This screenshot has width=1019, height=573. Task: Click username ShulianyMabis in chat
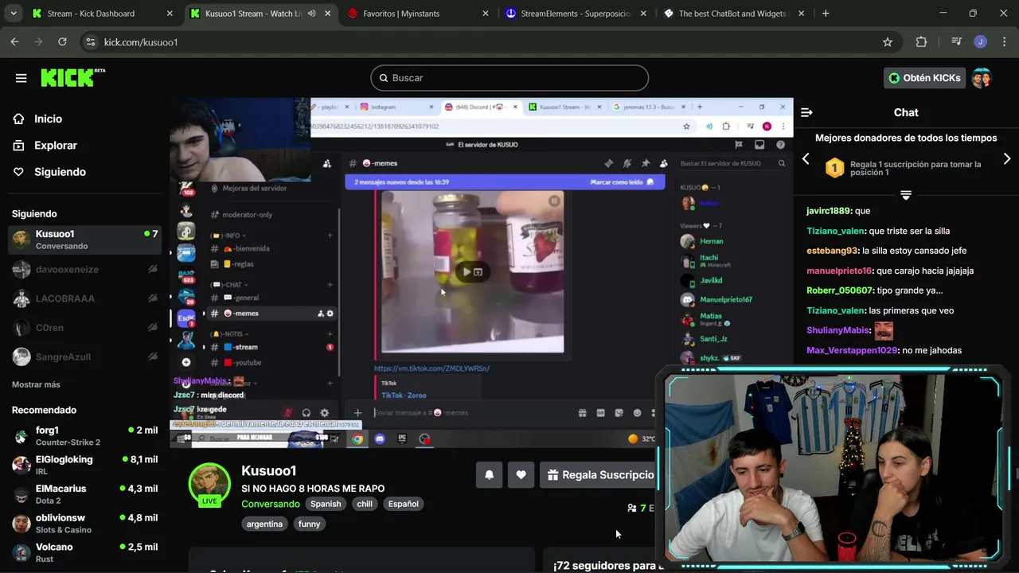point(838,330)
